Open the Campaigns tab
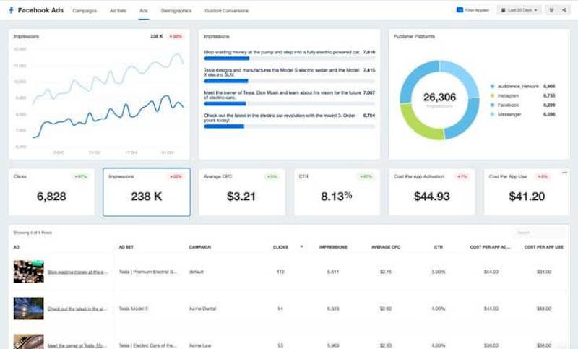Image resolution: width=578 pixels, height=349 pixels. [x=85, y=11]
